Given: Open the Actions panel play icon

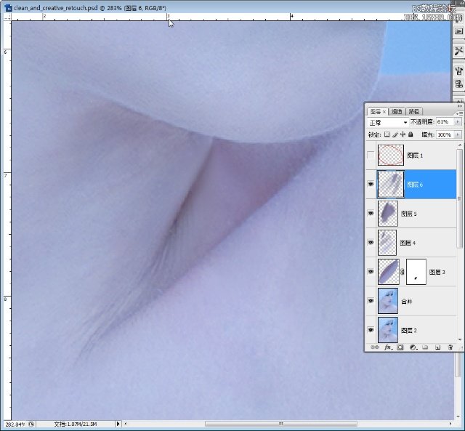Looking at the screenshot, I should (458, 31).
